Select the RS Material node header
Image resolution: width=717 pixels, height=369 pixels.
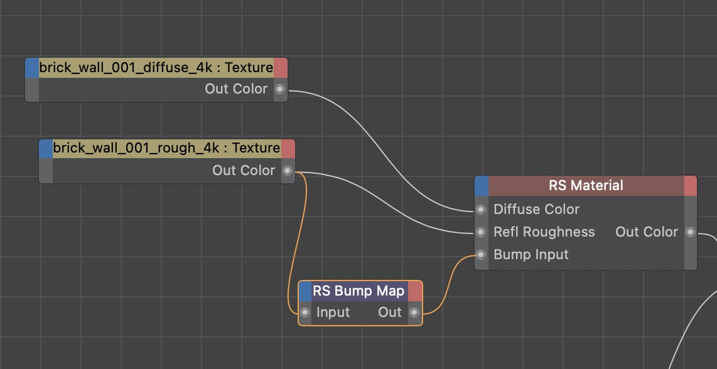(585, 186)
